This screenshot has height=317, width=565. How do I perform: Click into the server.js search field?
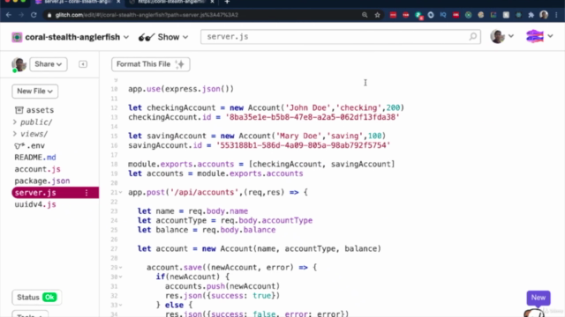341,37
